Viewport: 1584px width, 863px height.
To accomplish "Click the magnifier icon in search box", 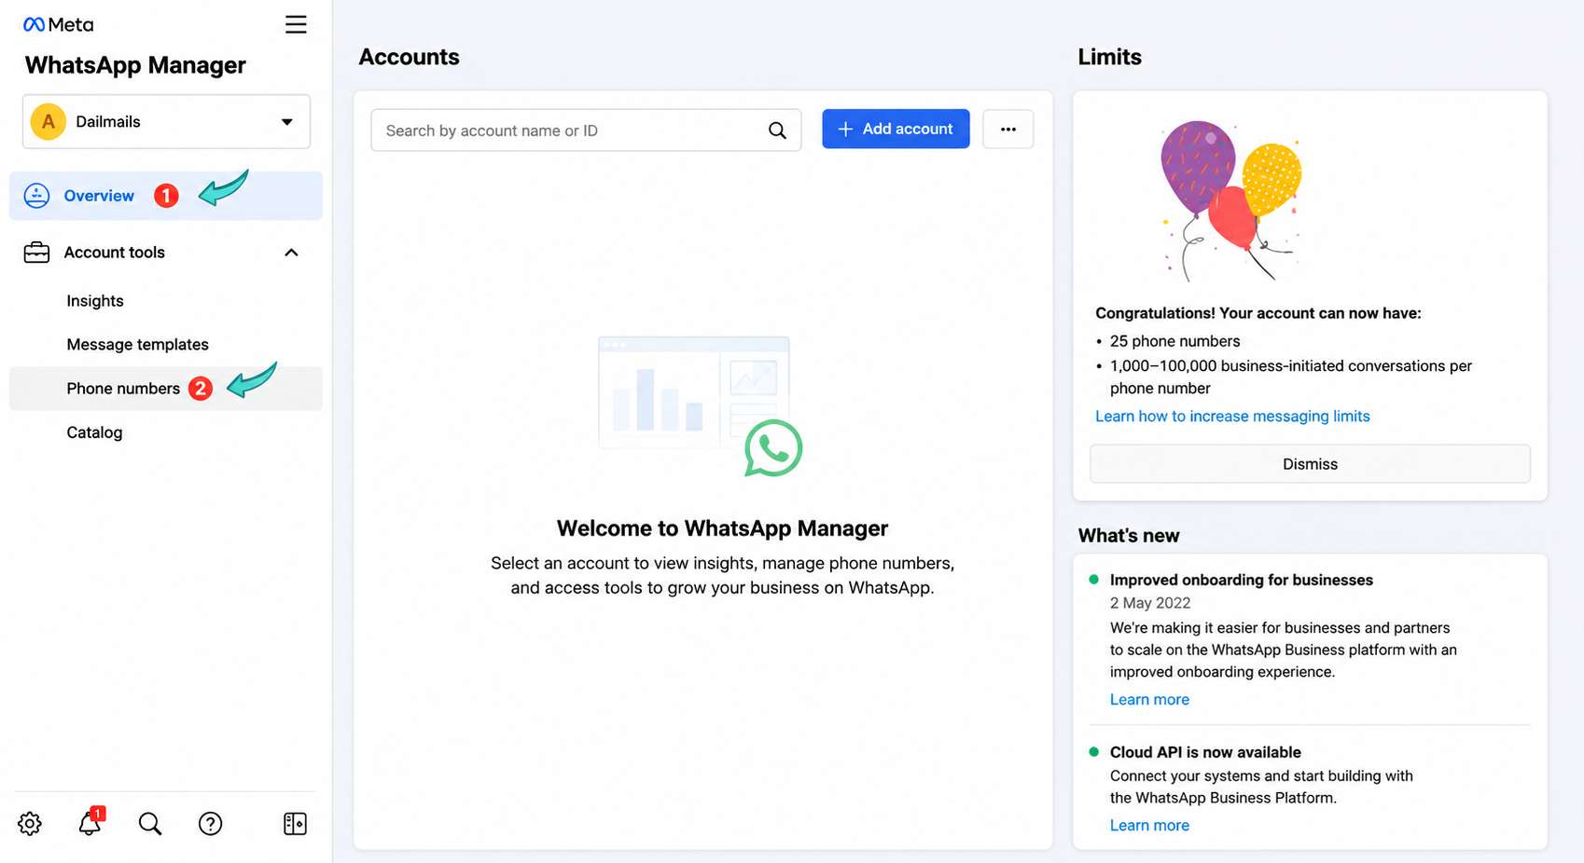I will tap(777, 130).
